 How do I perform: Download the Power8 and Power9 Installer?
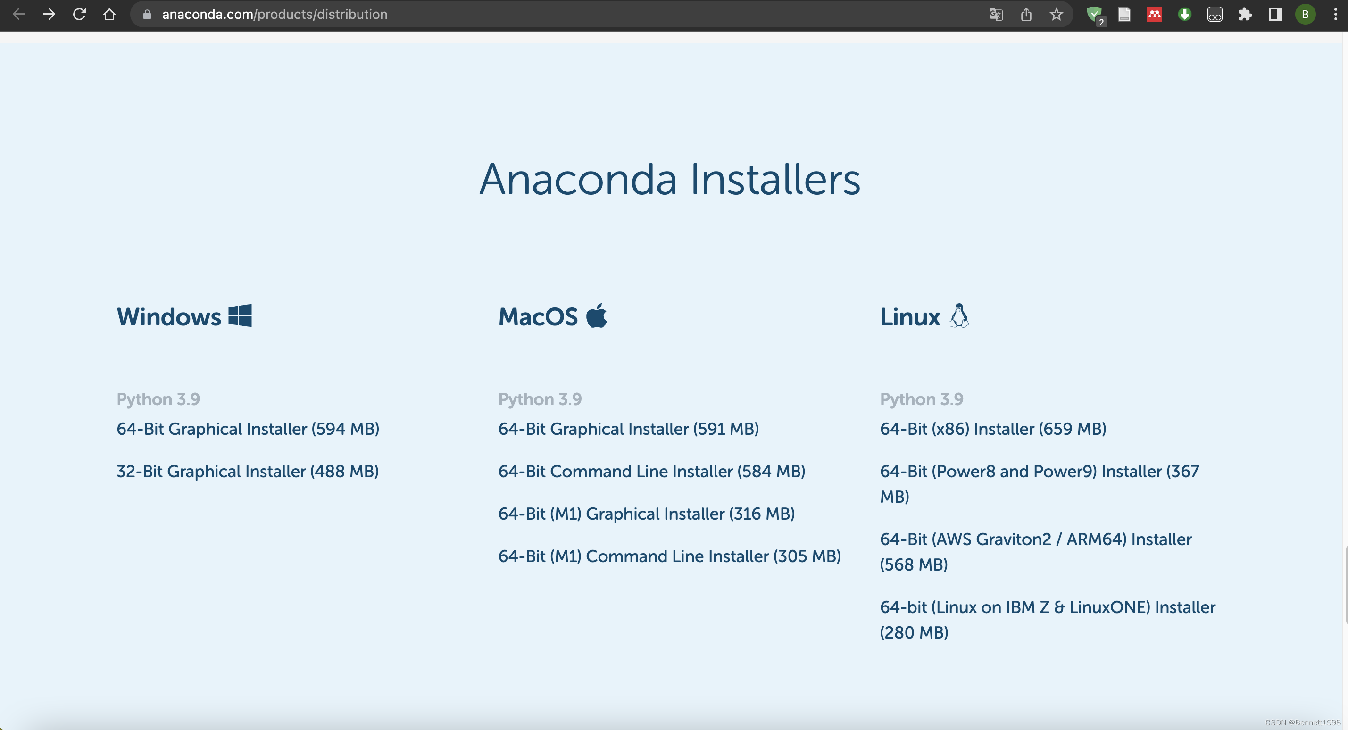[x=1039, y=484]
